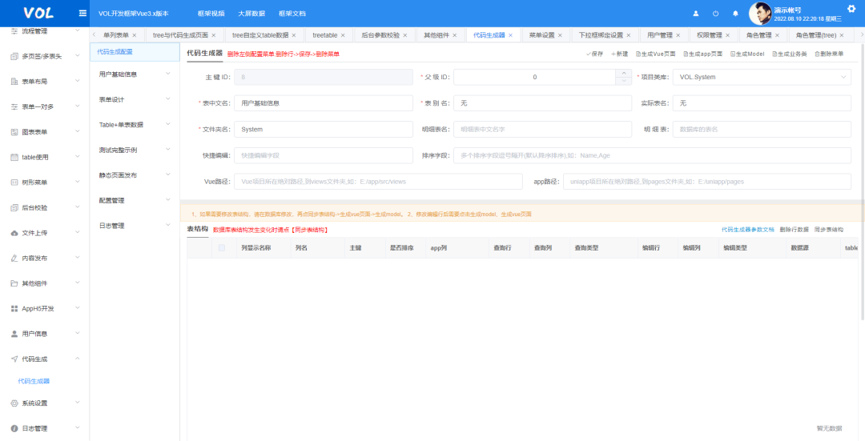The height and width of the screenshot is (441, 865).
Task: Click 生成业务类 button
Action: pos(790,54)
